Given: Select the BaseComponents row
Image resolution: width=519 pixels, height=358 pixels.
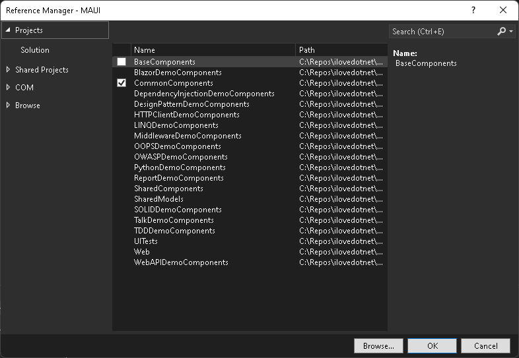Looking at the screenshot, I should (250, 62).
